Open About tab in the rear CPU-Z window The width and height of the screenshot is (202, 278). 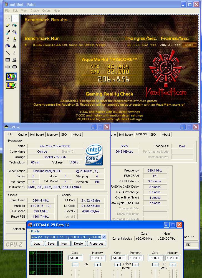click(166, 135)
